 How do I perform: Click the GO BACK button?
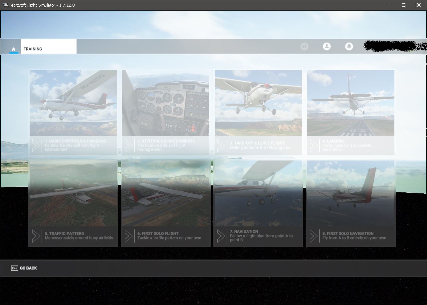24,268
